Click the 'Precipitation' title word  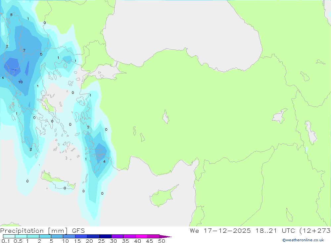[22, 231]
